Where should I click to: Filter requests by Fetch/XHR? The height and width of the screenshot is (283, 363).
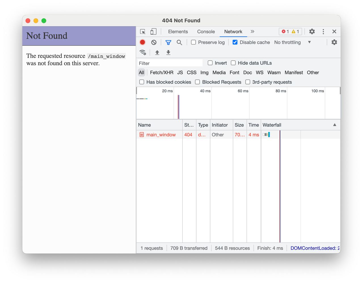coord(162,73)
